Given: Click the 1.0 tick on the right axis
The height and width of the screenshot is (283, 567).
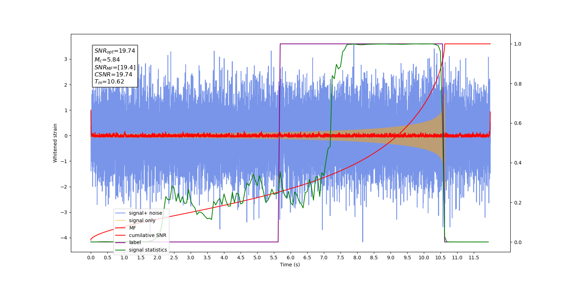Looking at the screenshot, I should (518, 44).
